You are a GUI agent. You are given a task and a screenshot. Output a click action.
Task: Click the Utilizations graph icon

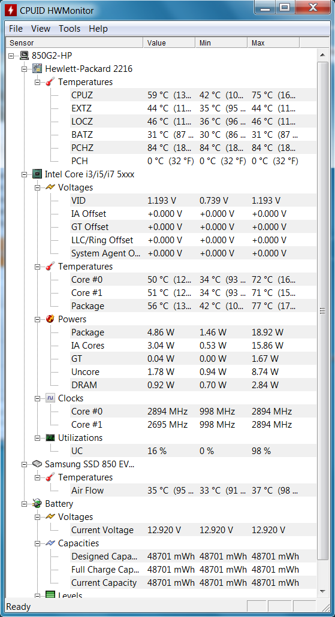[50, 437]
